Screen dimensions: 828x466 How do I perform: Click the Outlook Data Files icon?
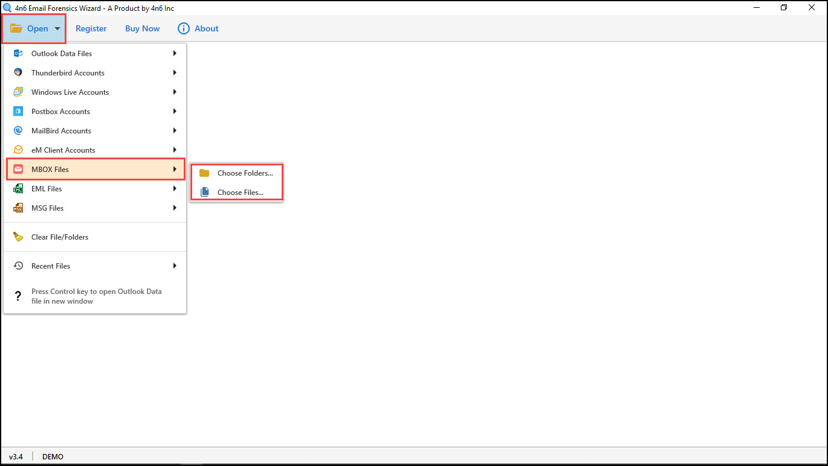tap(18, 53)
